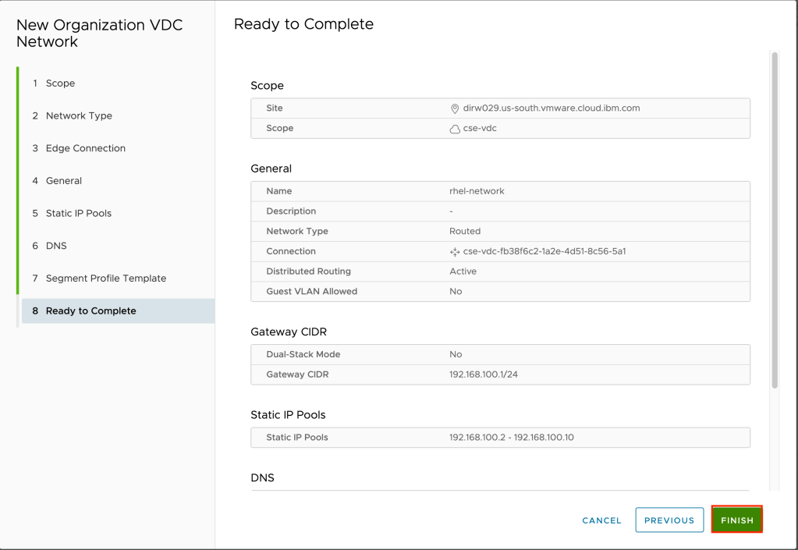The width and height of the screenshot is (798, 550).
Task: Cancel the new network wizard
Action: click(601, 520)
